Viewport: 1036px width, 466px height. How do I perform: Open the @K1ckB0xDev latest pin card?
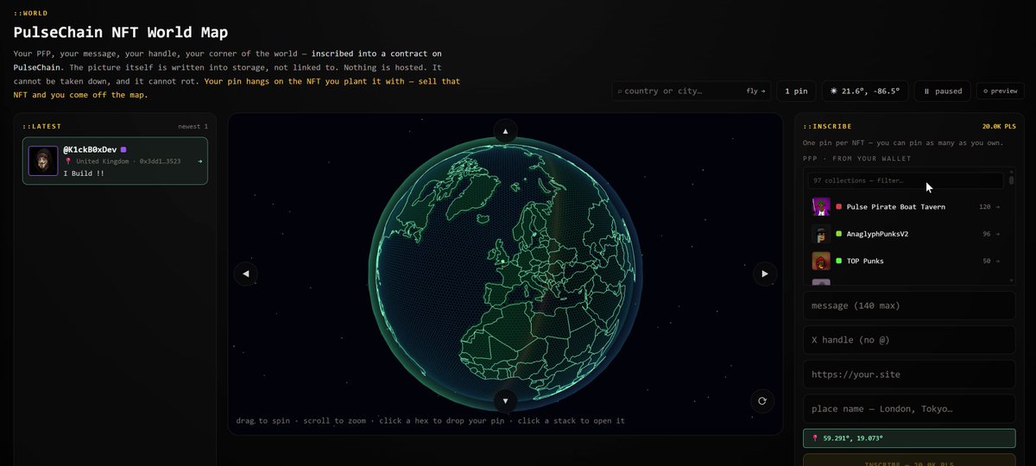pyautogui.click(x=116, y=161)
